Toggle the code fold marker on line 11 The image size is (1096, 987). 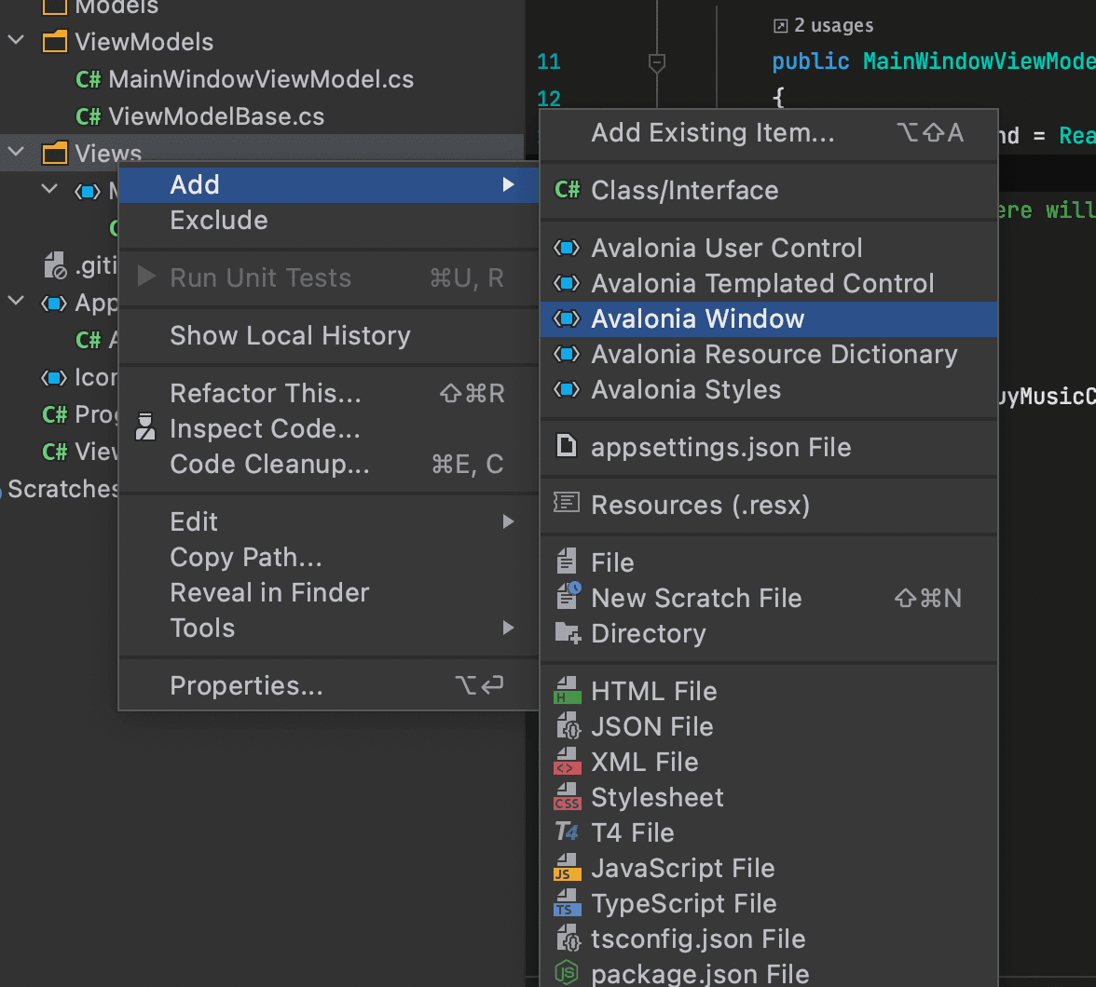click(656, 62)
